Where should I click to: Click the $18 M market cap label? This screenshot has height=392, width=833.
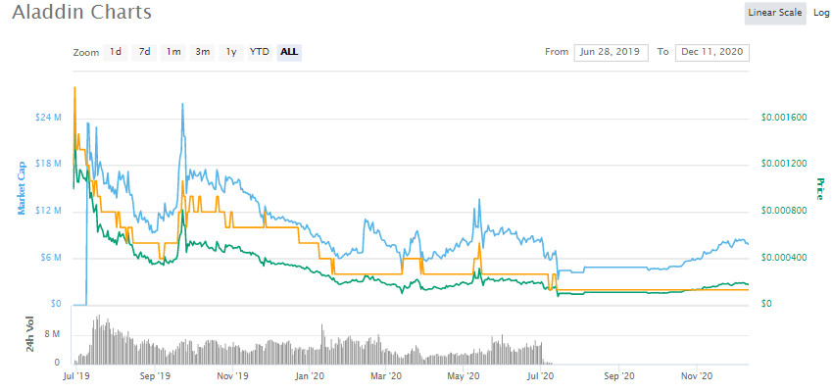pos(50,164)
